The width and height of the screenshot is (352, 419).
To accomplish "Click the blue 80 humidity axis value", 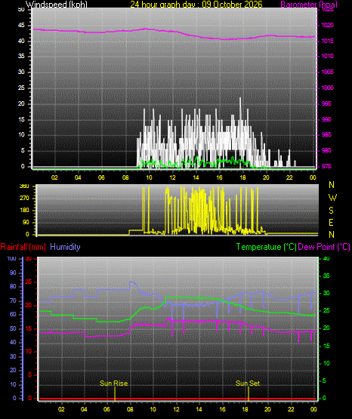I will pos(13,286).
